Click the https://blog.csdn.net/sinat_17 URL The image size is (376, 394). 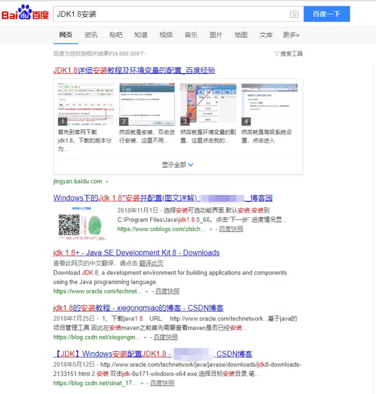click(x=95, y=383)
